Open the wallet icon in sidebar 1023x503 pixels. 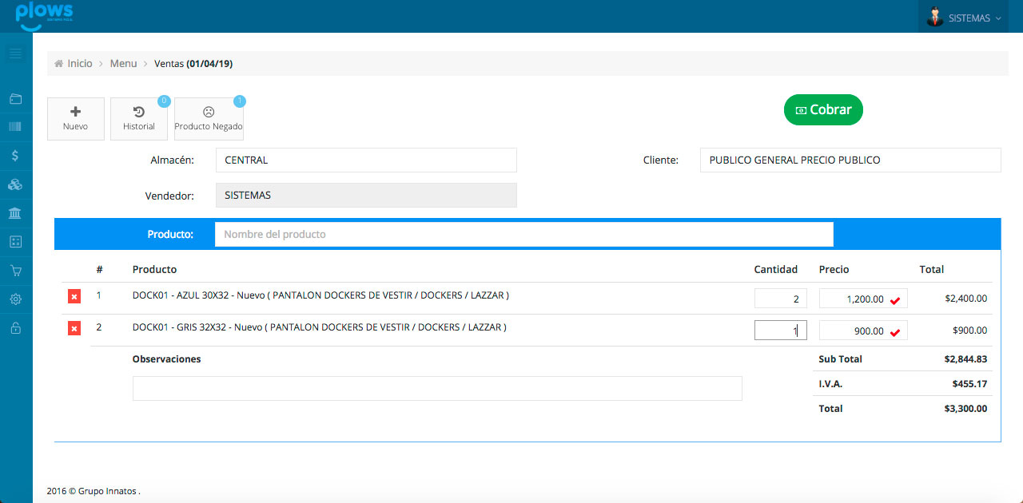(x=15, y=99)
